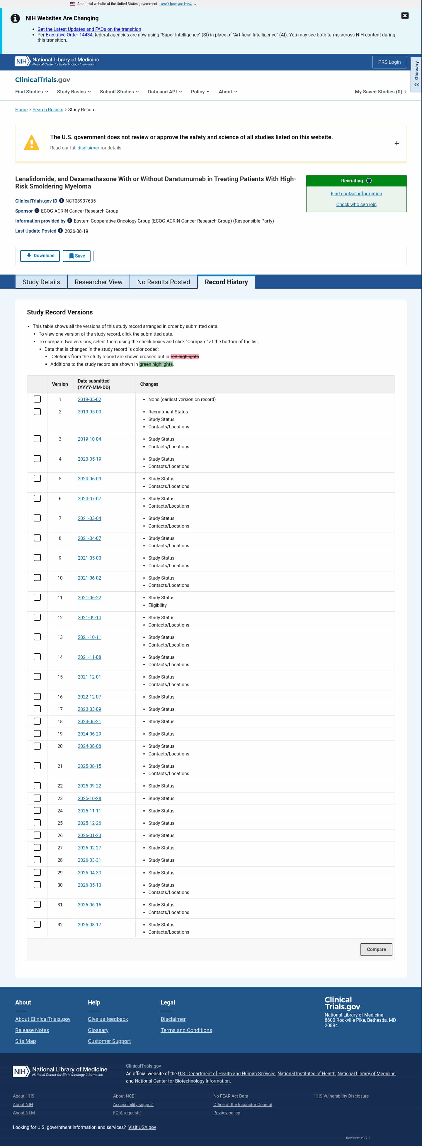Click info icon next to Information provided by
This screenshot has height=1146, width=422.
[69, 221]
